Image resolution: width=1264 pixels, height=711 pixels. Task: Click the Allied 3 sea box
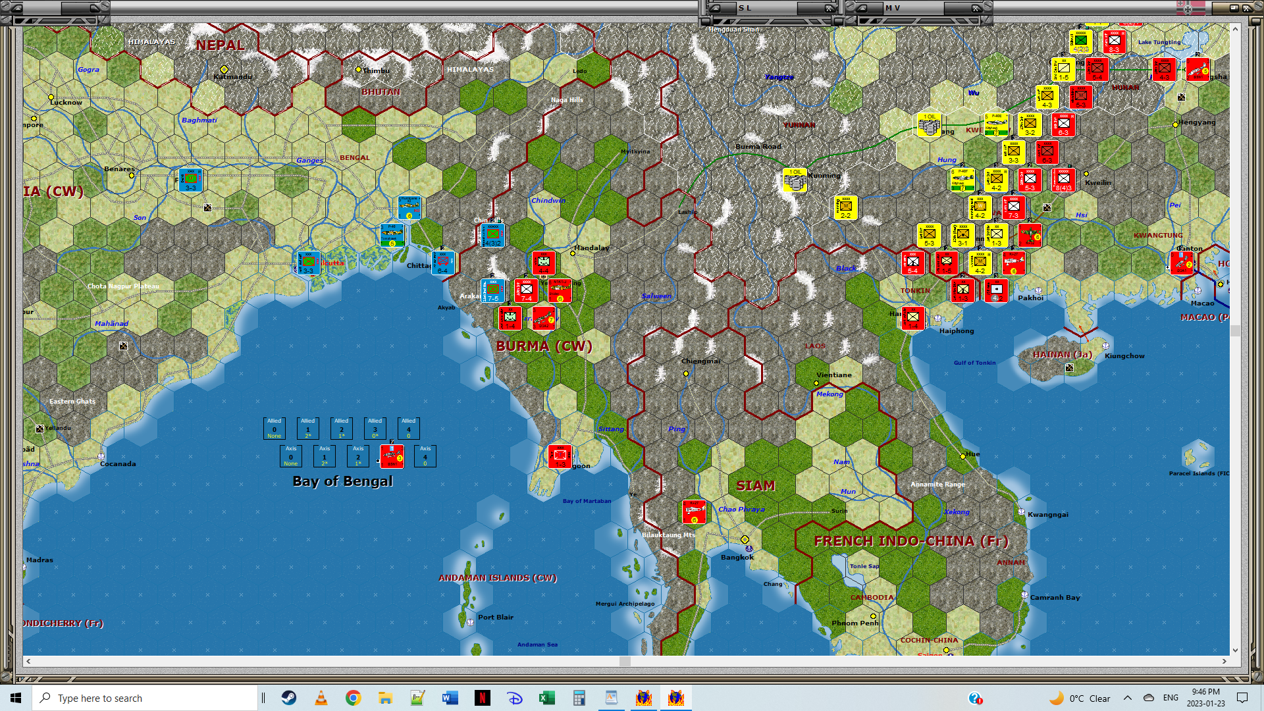click(375, 428)
